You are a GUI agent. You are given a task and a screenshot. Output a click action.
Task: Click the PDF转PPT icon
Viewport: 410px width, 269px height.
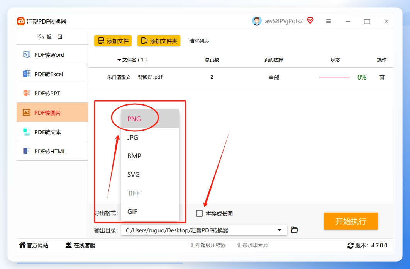(26, 93)
